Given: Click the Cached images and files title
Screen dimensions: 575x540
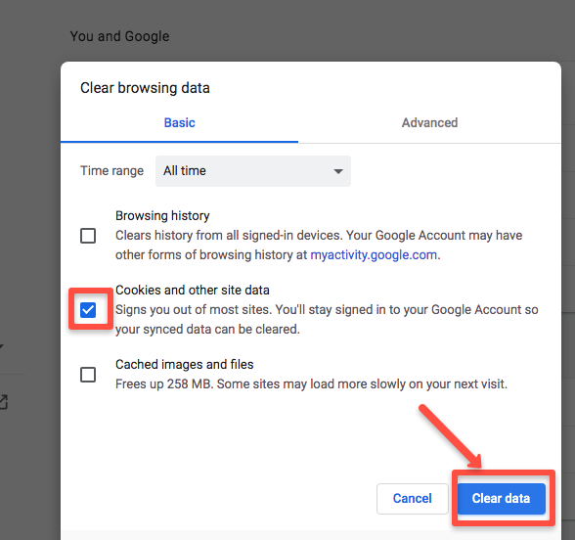Looking at the screenshot, I should point(185,364).
